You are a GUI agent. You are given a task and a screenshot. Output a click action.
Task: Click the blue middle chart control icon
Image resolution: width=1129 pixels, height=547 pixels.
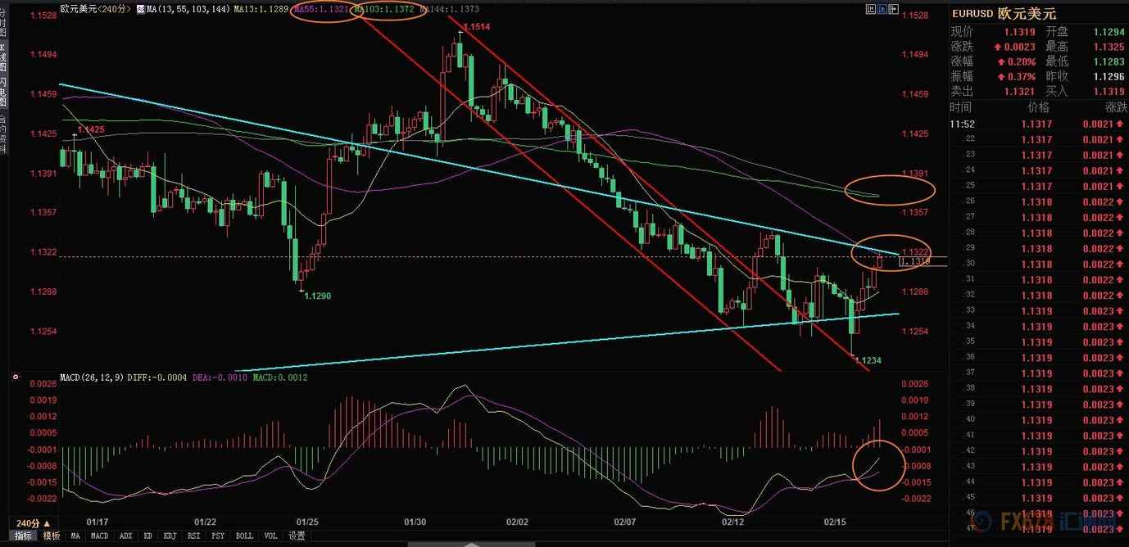pos(882,9)
